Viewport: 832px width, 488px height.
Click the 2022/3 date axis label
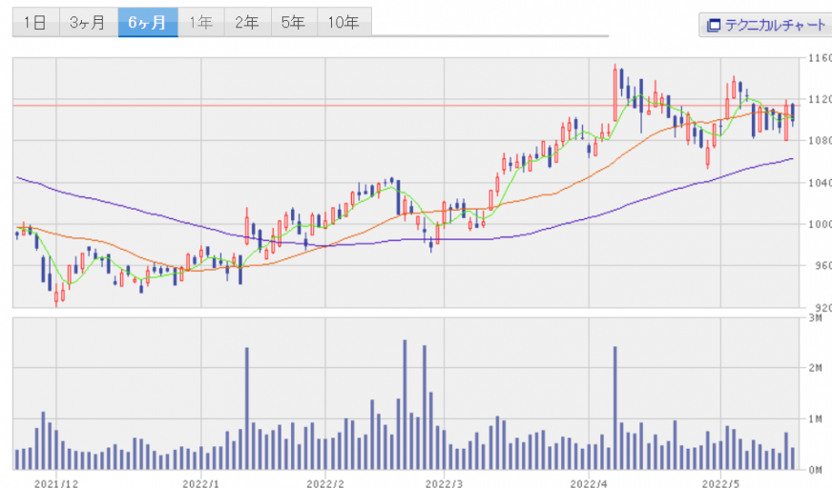coord(445,481)
